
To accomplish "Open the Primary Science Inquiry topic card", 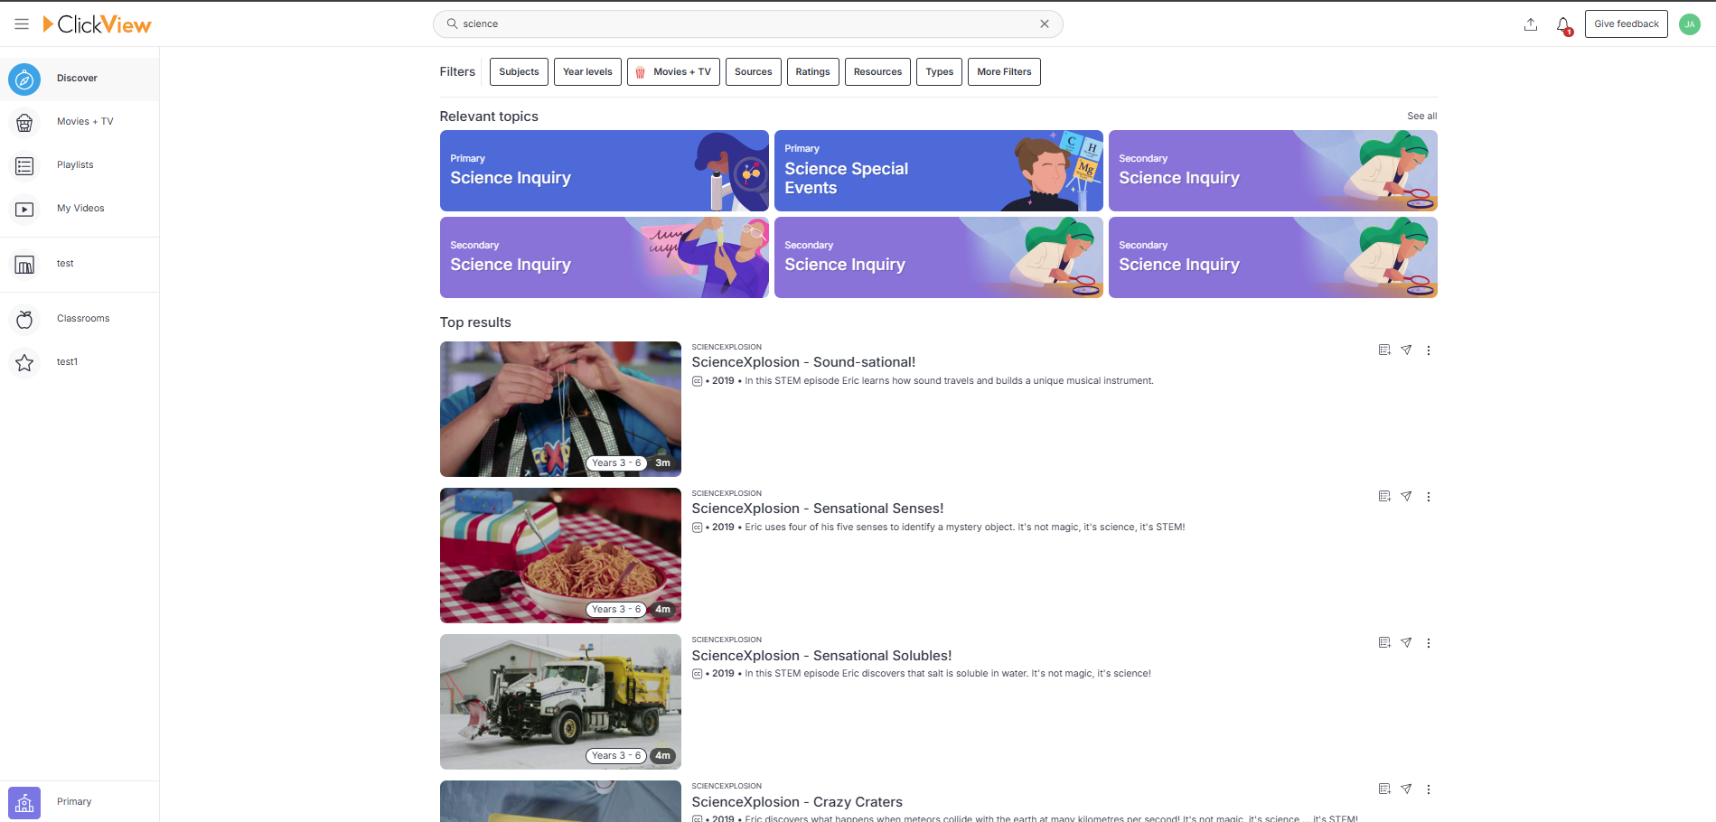I will [x=604, y=171].
